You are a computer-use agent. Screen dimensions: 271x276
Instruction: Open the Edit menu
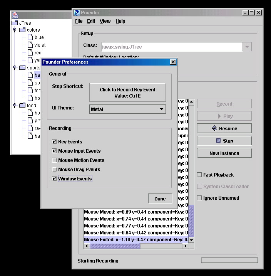coord(91,21)
